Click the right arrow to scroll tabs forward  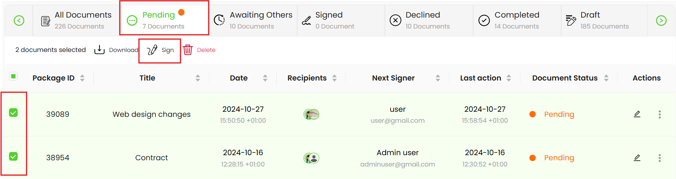pyautogui.click(x=661, y=21)
